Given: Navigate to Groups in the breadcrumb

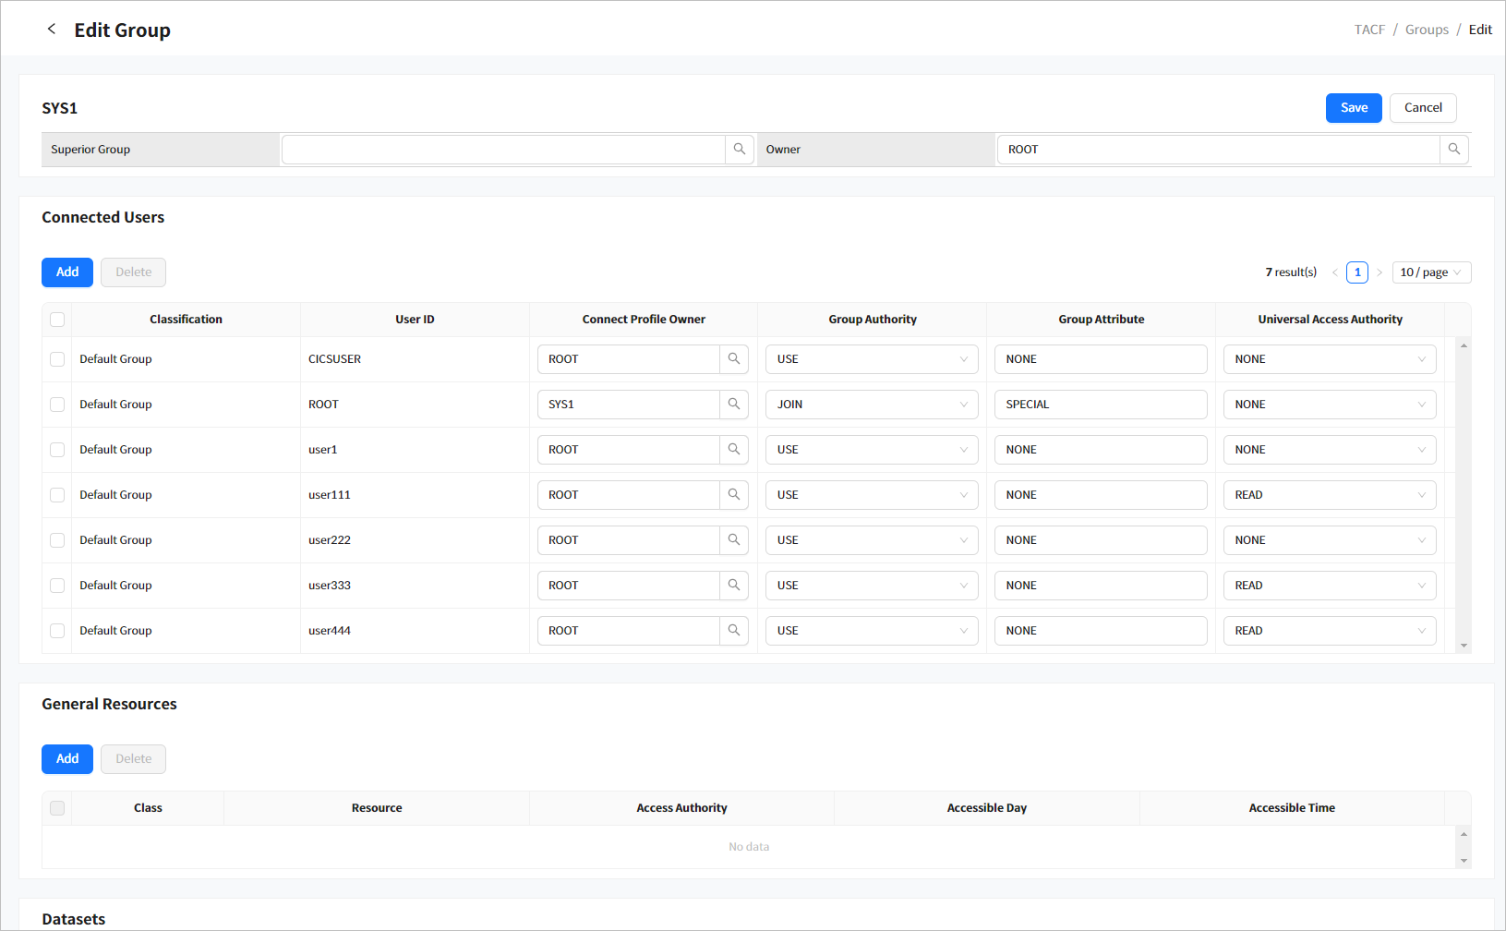Looking at the screenshot, I should (1427, 30).
